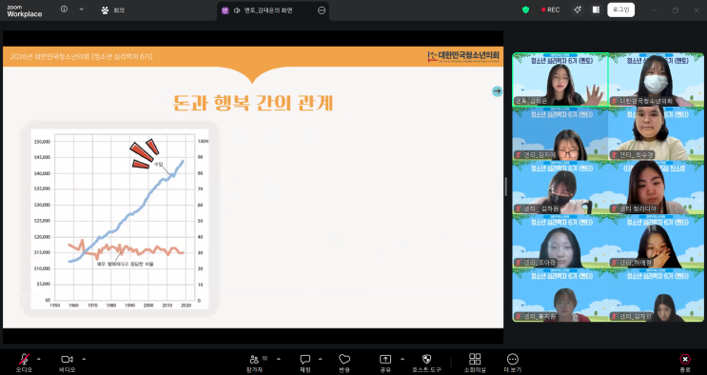Image resolution: width=707 pixels, height=375 pixels.
Task: Open 반응 reactions heart icon
Action: click(x=344, y=363)
